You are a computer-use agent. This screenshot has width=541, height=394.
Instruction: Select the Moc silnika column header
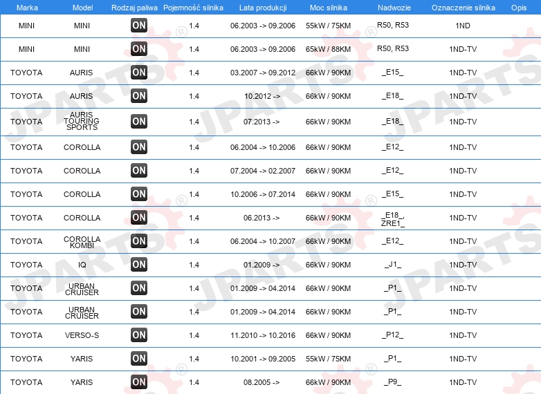pyautogui.click(x=329, y=8)
